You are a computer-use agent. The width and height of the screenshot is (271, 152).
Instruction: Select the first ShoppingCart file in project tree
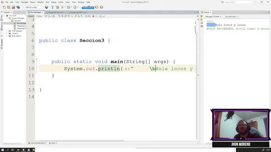click(x=20, y=26)
